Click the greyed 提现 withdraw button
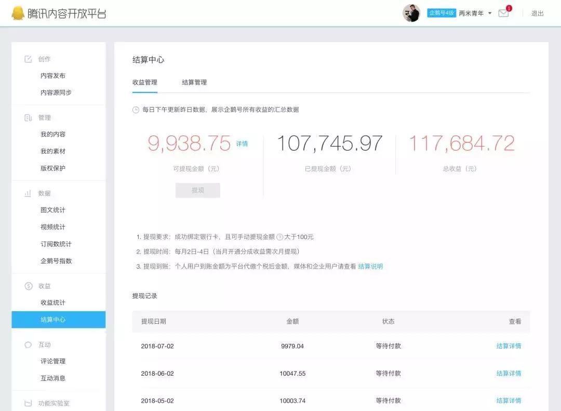The width and height of the screenshot is (561, 411). click(x=198, y=190)
